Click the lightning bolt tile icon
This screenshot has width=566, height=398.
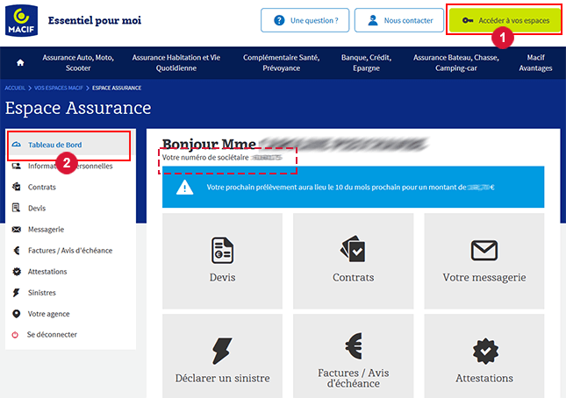(222, 351)
